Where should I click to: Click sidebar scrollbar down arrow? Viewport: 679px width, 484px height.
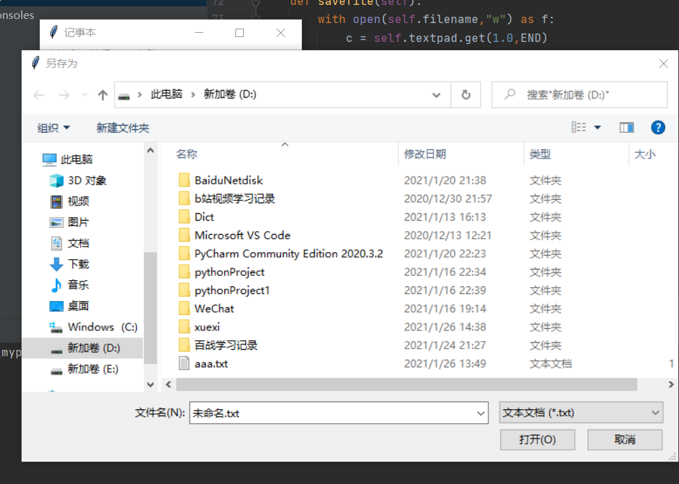click(x=150, y=384)
